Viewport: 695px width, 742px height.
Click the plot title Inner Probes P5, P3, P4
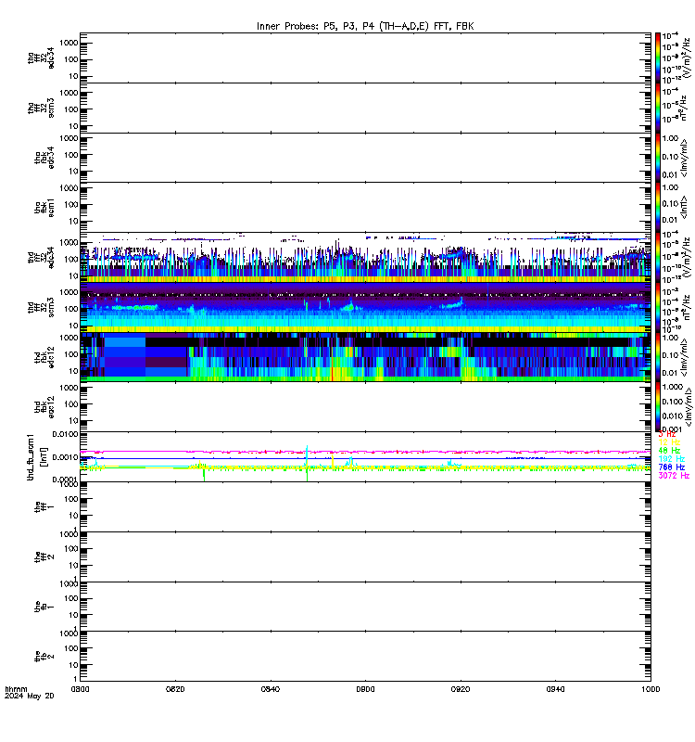point(365,26)
